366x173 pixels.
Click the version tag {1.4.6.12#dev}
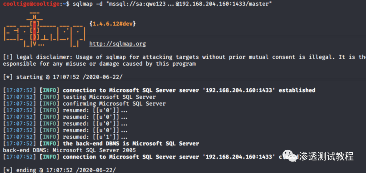113,24
